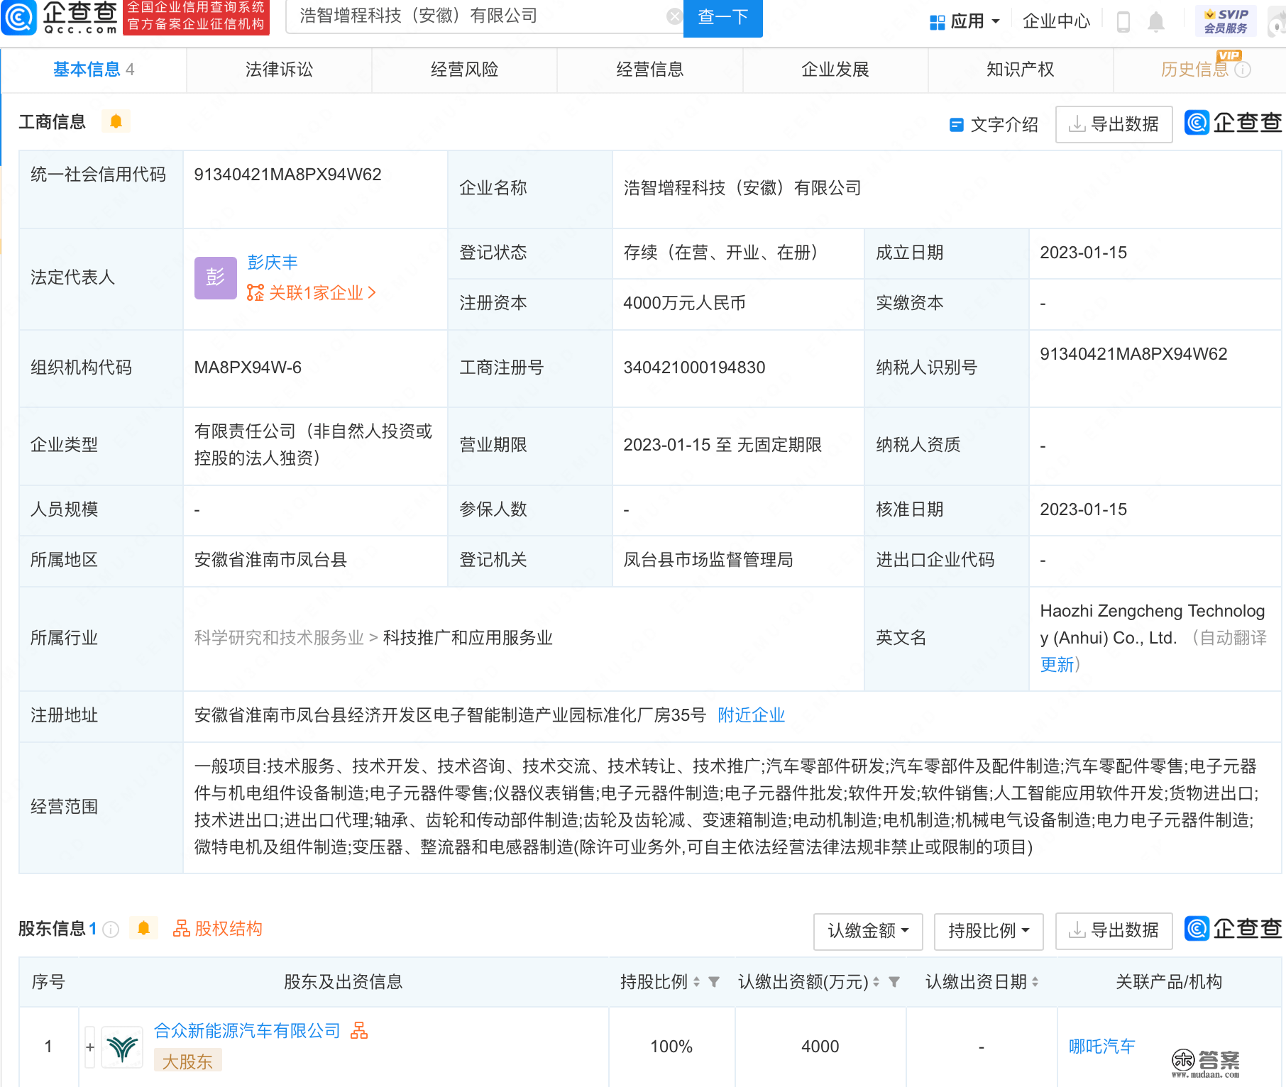The image size is (1286, 1087).
Task: Select 工商注册号 340421000194830
Action: point(694,368)
